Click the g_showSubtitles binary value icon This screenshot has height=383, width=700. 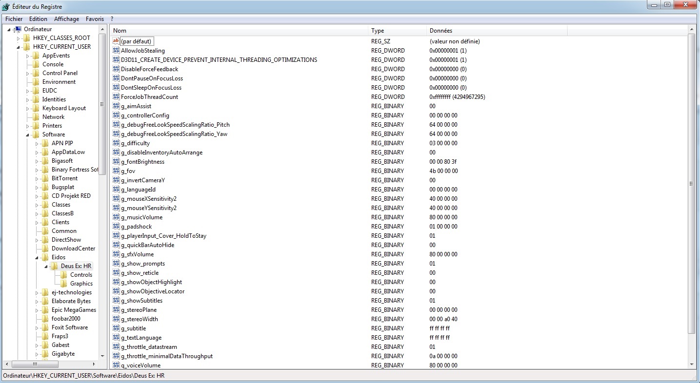pos(116,300)
